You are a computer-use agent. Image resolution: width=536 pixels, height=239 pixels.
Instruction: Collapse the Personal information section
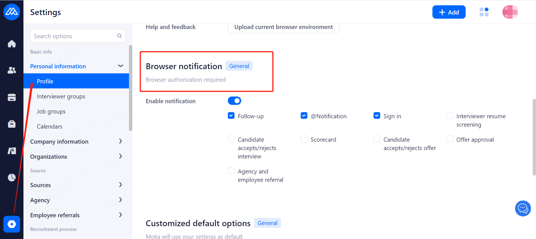tap(120, 66)
